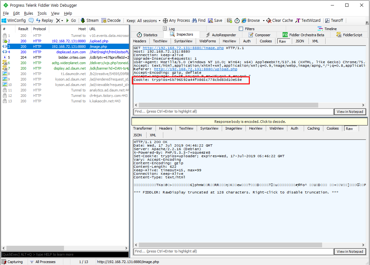This screenshot has width=370, height=265.
Task: Select request WebForms inspector tab
Action: point(207,41)
